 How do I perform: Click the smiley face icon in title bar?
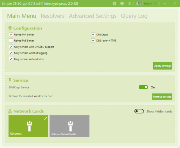click(x=122, y=3)
